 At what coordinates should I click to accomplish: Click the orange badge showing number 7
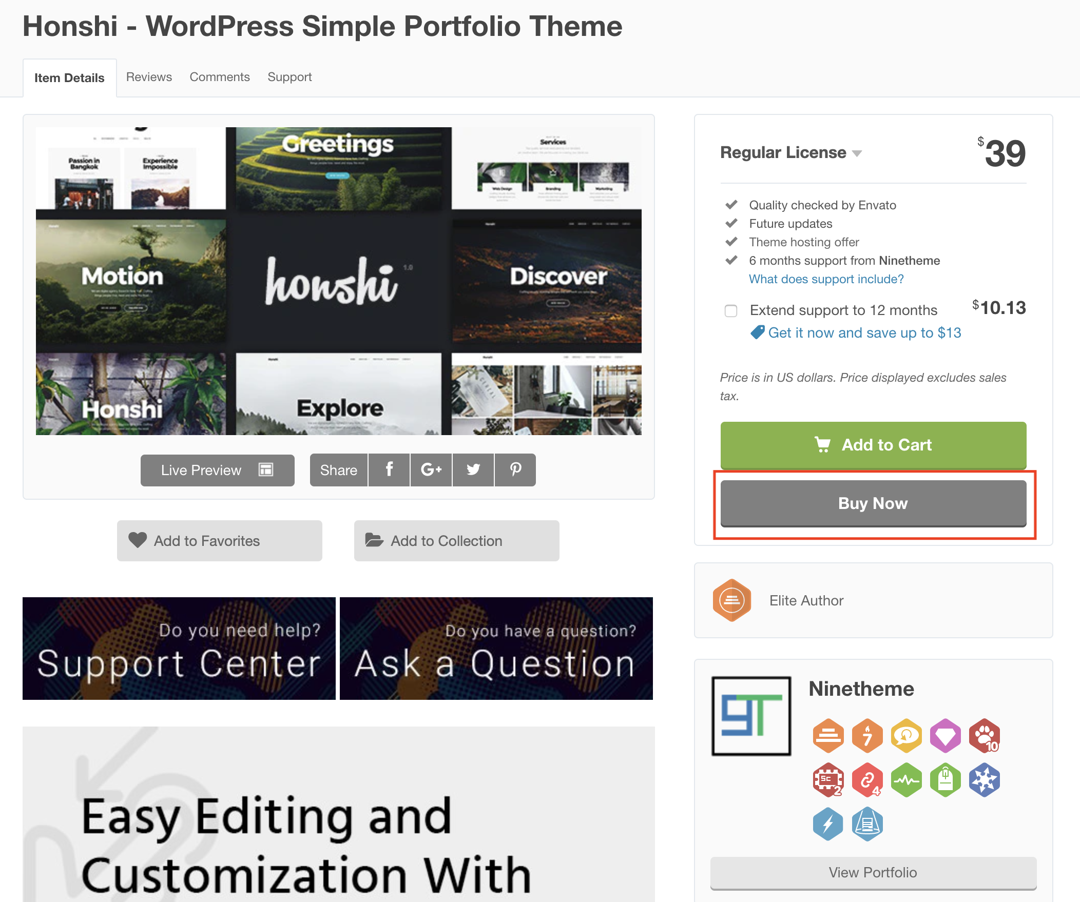[867, 736]
